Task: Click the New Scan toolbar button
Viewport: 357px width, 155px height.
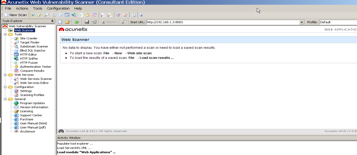Action: click(x=16, y=15)
